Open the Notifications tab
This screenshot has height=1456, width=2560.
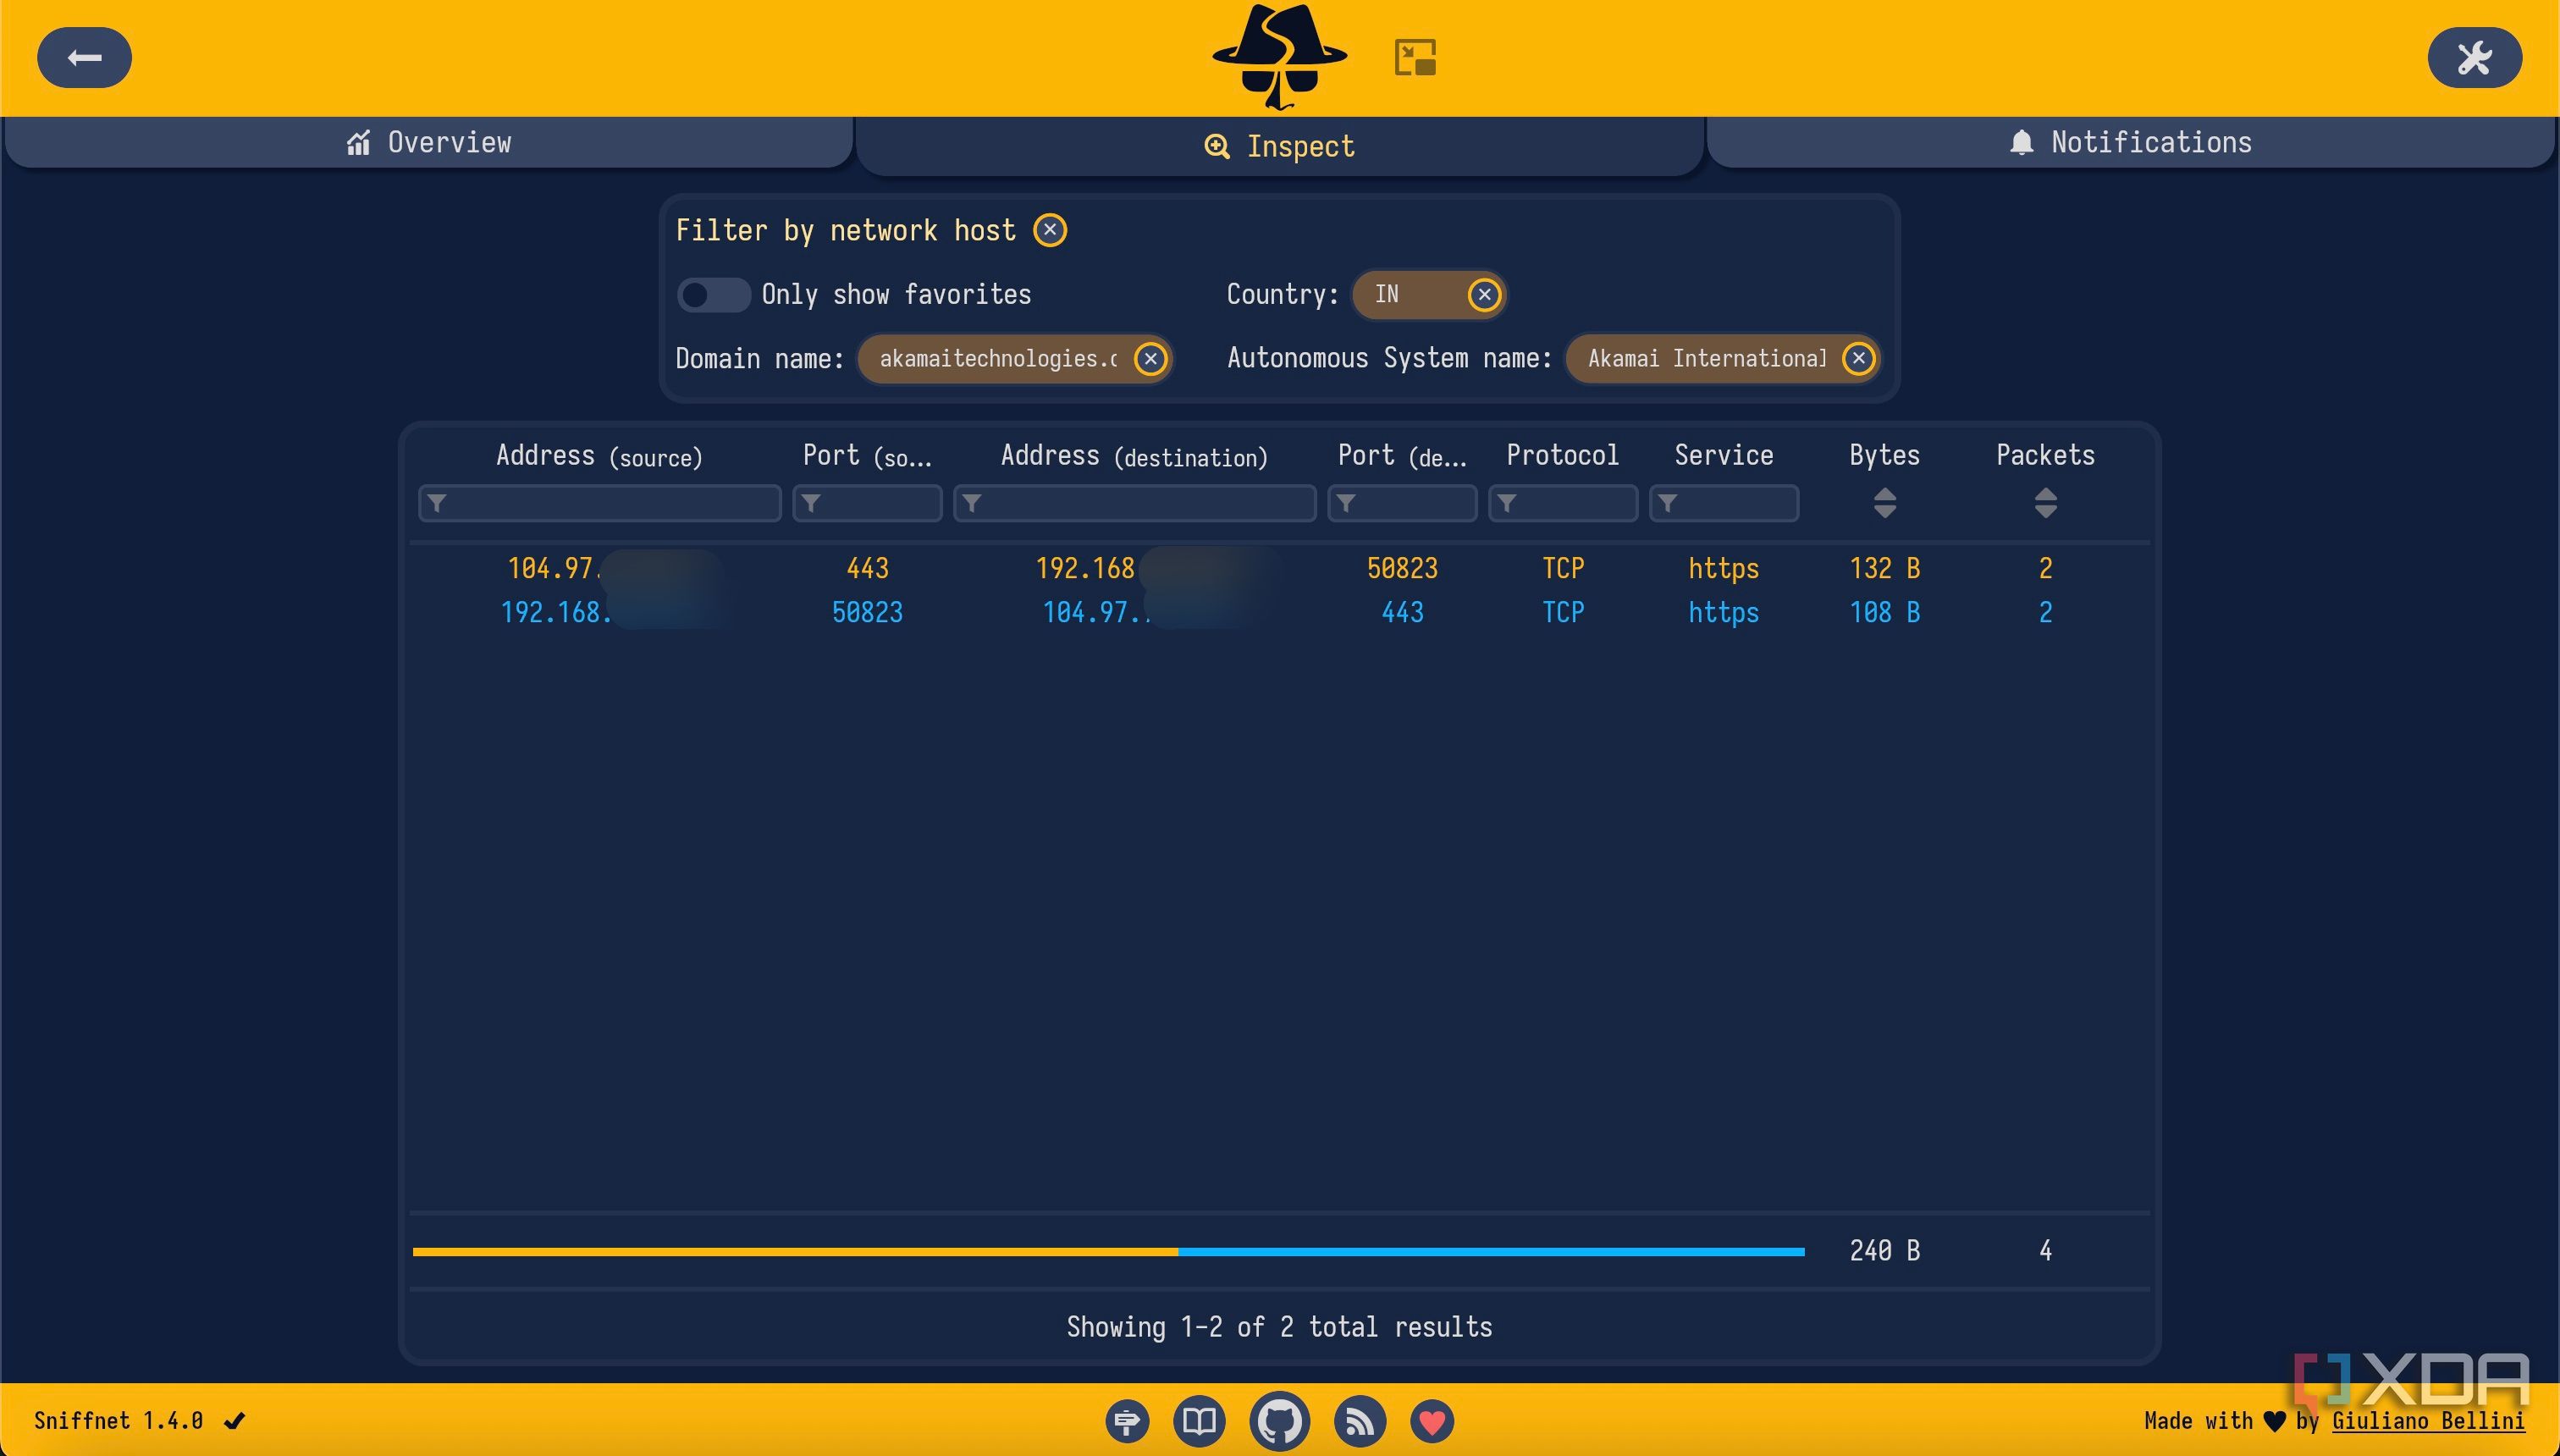coord(2131,142)
